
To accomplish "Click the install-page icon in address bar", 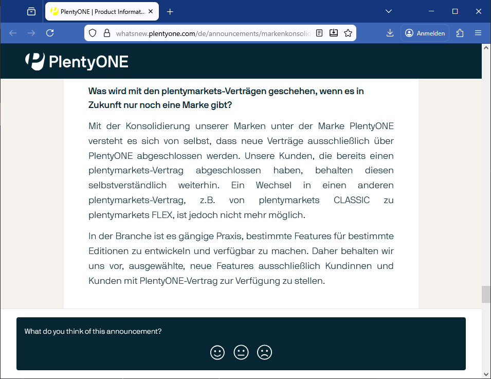I will [334, 33].
